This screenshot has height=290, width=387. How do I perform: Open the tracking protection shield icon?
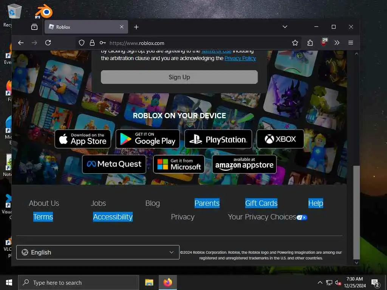[82, 43]
